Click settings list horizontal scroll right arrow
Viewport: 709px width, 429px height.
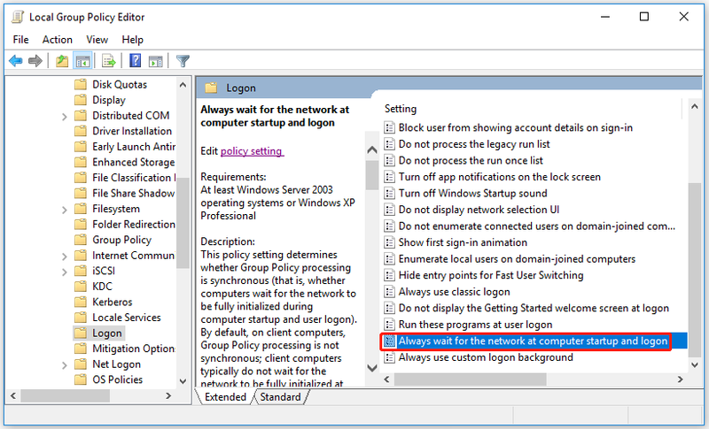tap(680, 379)
